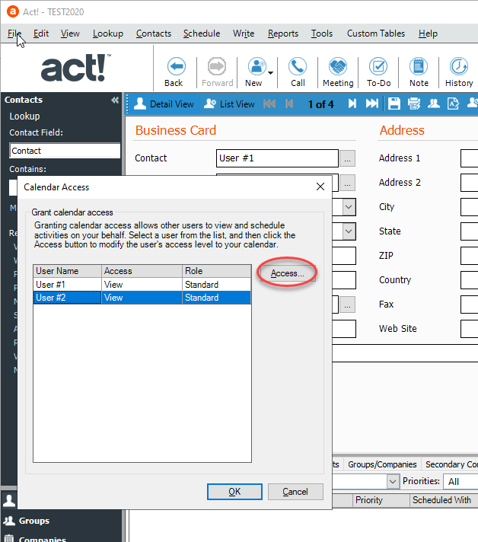Screen dimensions: 478x542
Task: Open the Reports menu
Action: 282,33
